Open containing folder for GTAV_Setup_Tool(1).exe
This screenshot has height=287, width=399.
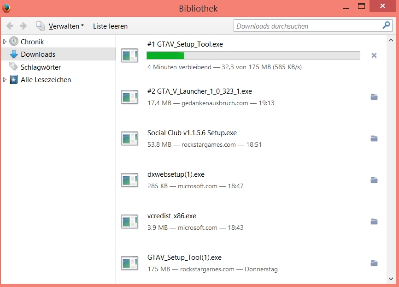pyautogui.click(x=374, y=263)
